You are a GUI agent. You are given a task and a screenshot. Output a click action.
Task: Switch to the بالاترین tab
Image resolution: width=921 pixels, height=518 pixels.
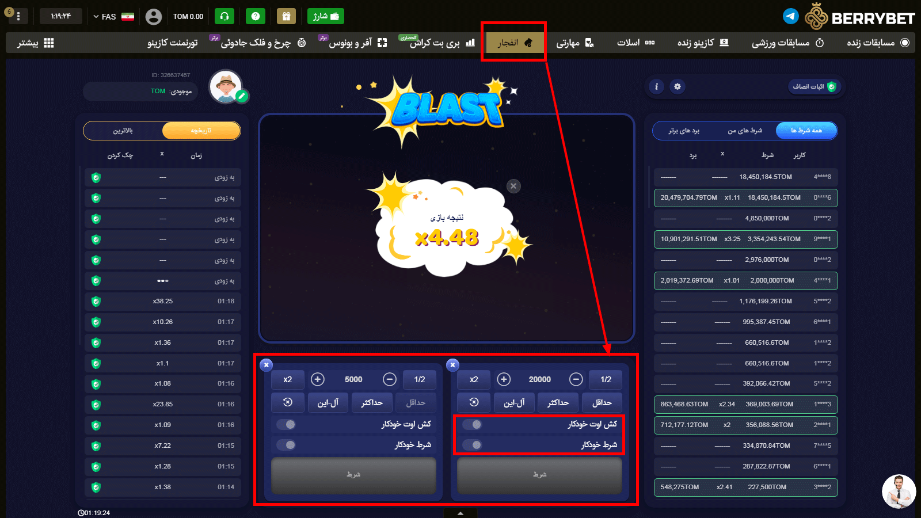point(123,131)
